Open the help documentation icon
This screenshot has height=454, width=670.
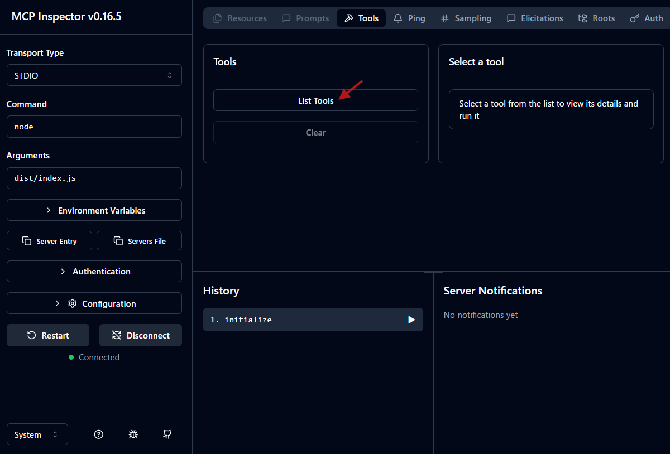pyautogui.click(x=99, y=434)
